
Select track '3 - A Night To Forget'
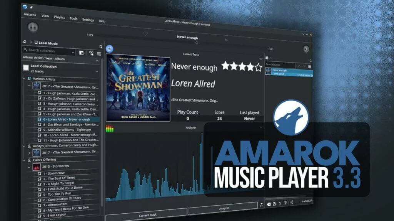[58, 183]
